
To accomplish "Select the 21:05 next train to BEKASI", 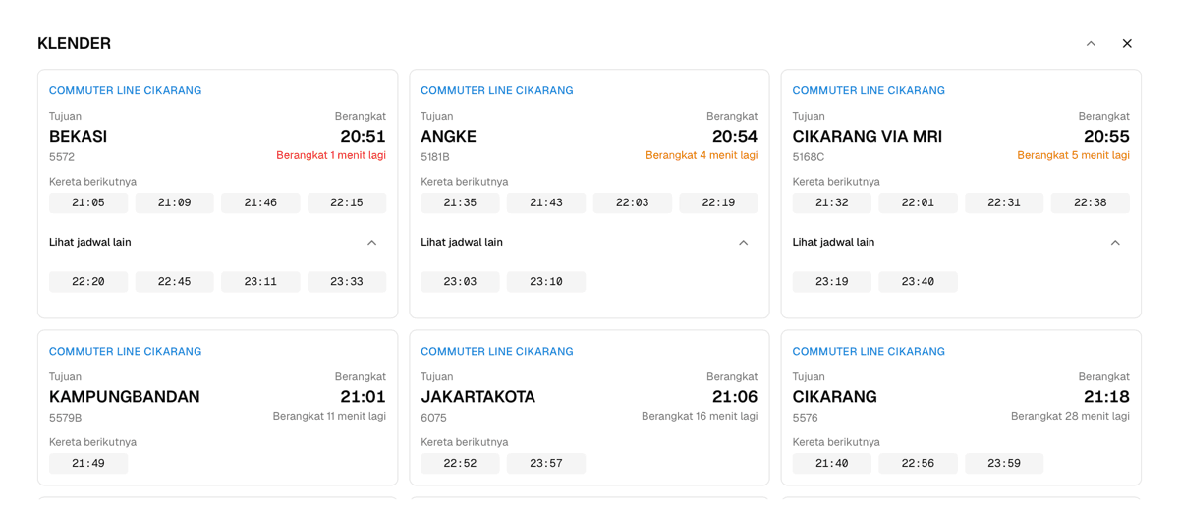I will click(88, 203).
